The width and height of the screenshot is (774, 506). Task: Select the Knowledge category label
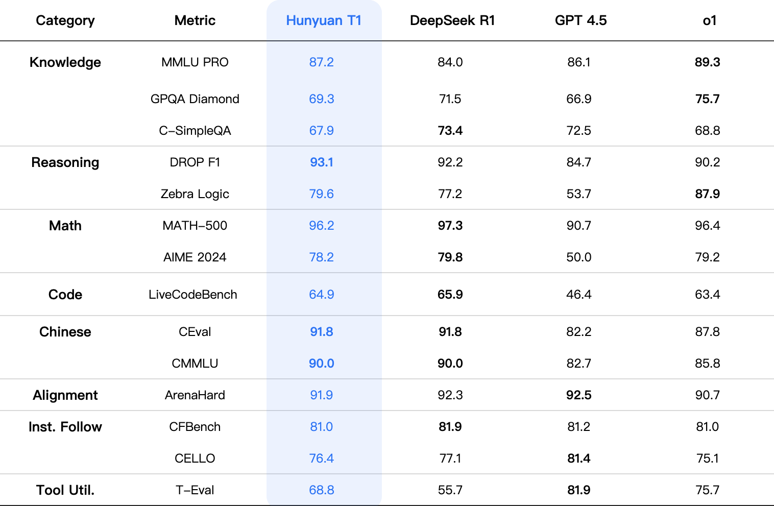[65, 62]
